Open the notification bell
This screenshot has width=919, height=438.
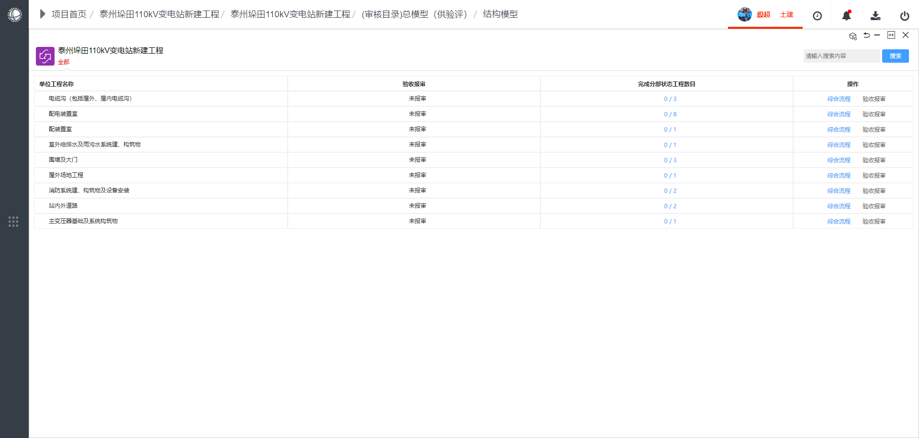[x=846, y=16]
